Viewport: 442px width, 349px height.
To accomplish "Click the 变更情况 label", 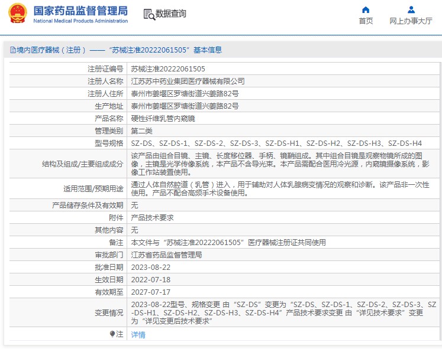I will [109, 313].
